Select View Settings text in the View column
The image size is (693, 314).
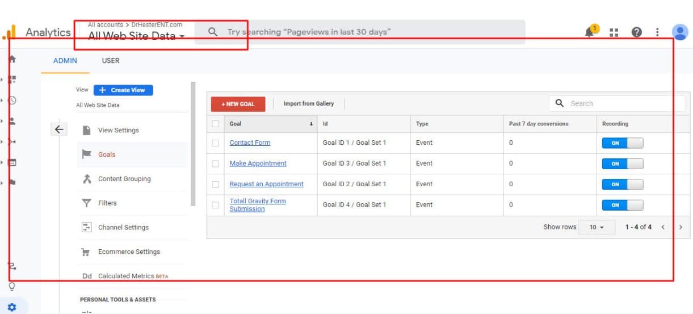(119, 130)
